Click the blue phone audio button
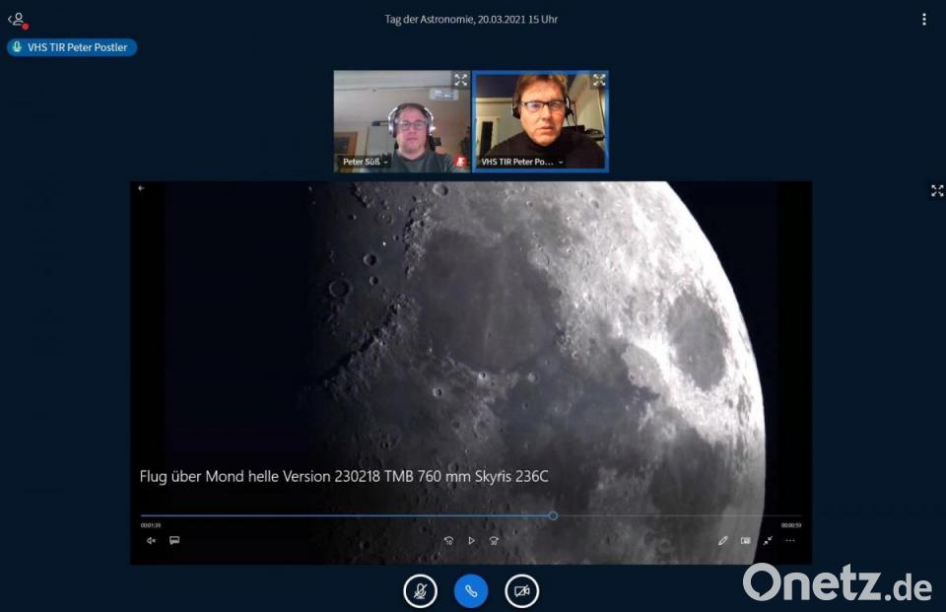 click(x=471, y=591)
